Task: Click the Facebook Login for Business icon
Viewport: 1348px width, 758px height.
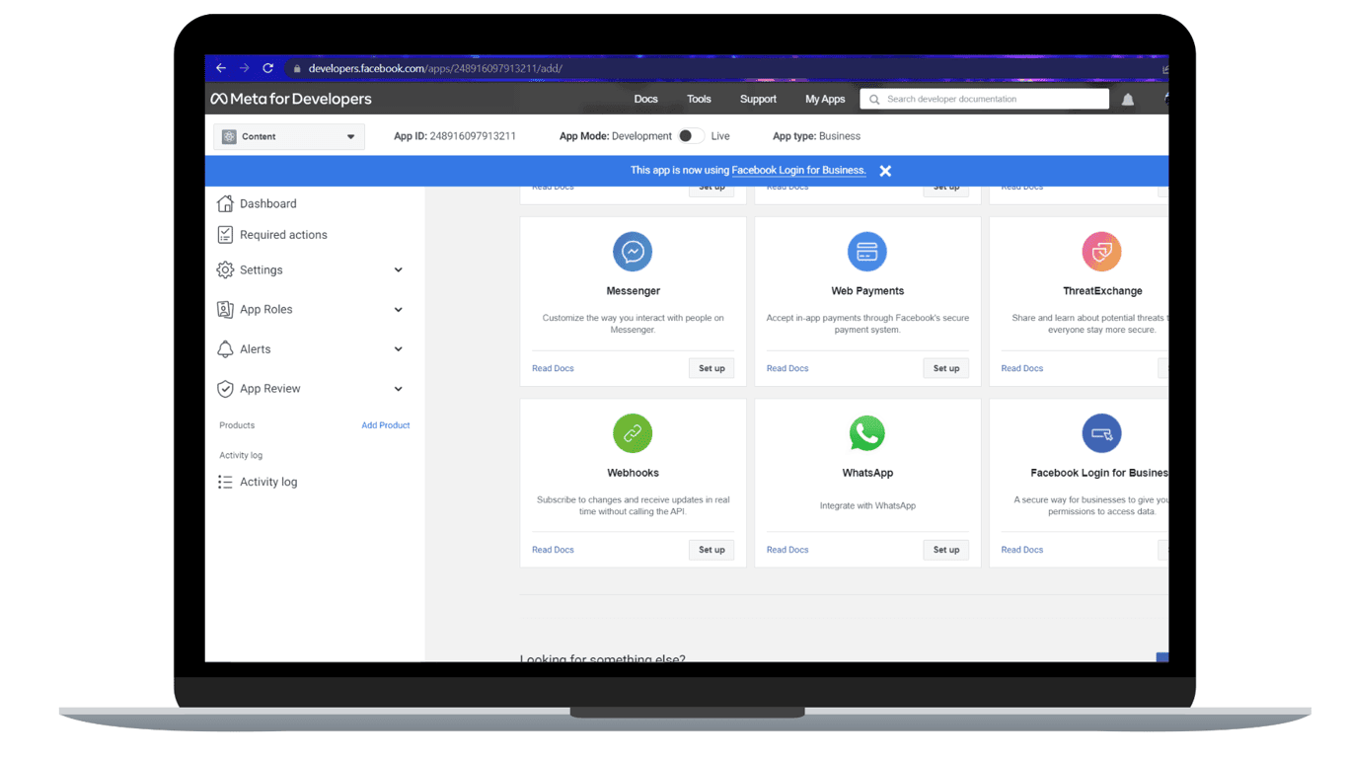Action: coord(1101,433)
